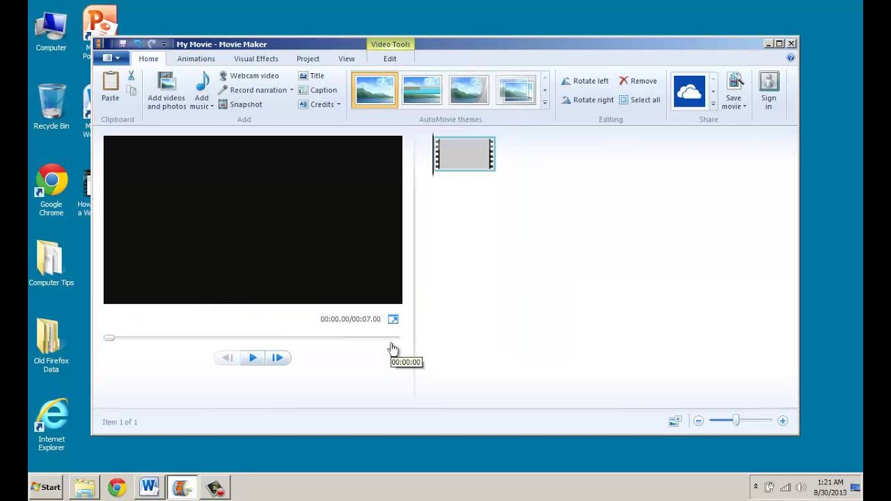
Task: Open Recycle Bin on the desktop
Action: (52, 106)
